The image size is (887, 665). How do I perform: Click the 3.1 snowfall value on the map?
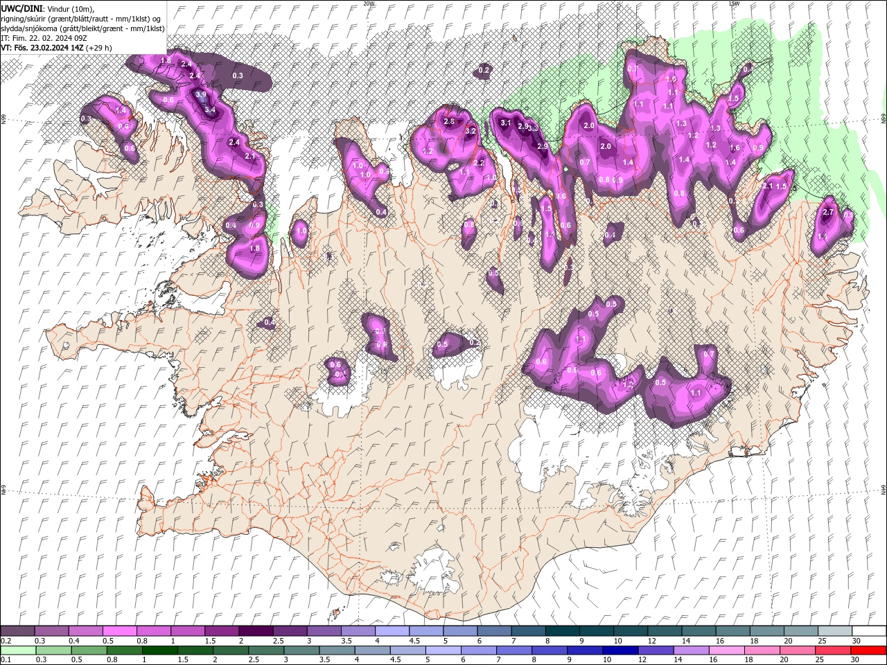pos(506,123)
